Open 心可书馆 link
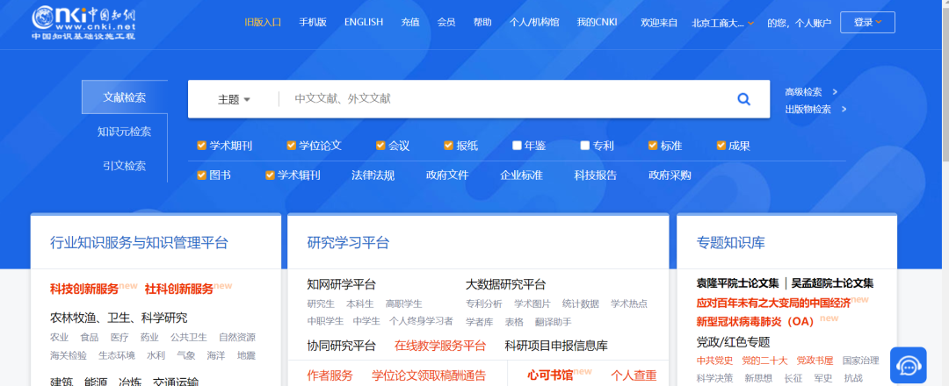The width and height of the screenshot is (949, 386). tap(550, 375)
